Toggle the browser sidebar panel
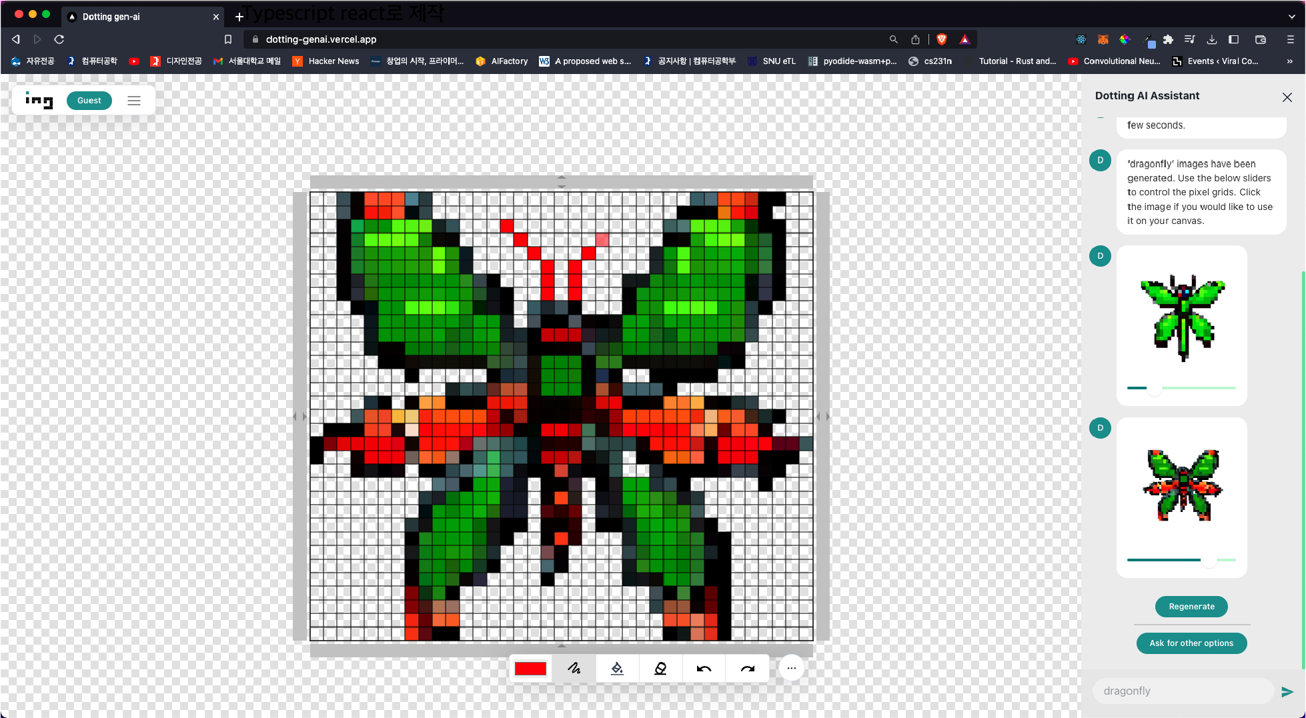This screenshot has width=1306, height=718. pyautogui.click(x=1233, y=39)
